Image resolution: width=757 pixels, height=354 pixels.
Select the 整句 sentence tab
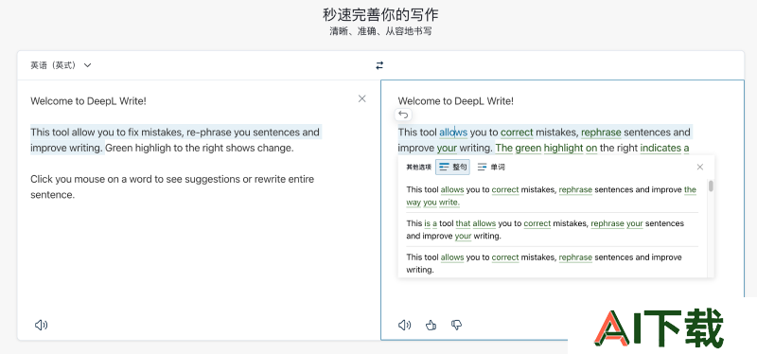point(452,168)
